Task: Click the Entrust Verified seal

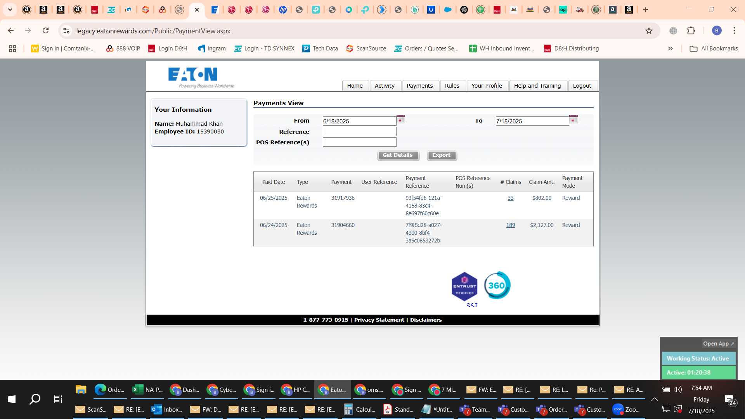Action: tap(464, 286)
